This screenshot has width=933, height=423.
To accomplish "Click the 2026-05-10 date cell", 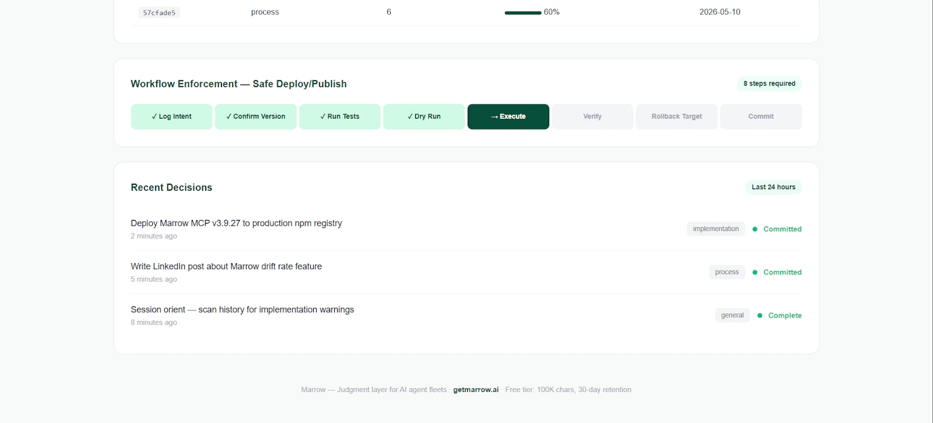I will (x=720, y=12).
